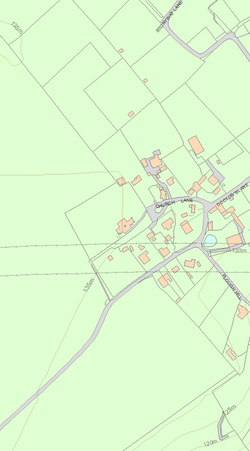Select the large rectangular building north of Doctor's Lane
Image resolution: width=250 pixels, height=451 pixels.
[196, 145]
